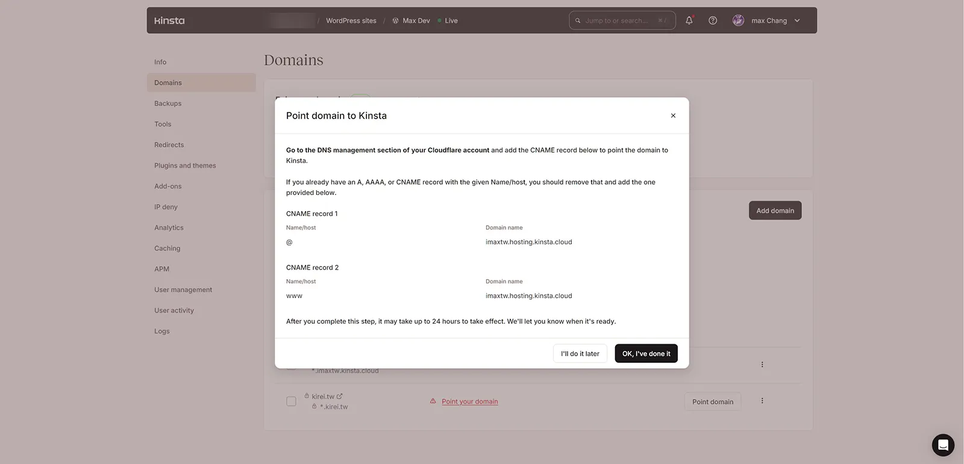Close the Point domain to Kinsta dialog

click(x=673, y=116)
